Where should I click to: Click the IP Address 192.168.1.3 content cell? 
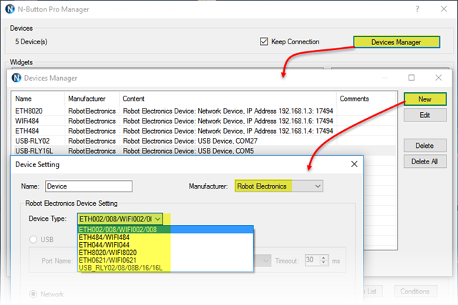click(x=228, y=111)
